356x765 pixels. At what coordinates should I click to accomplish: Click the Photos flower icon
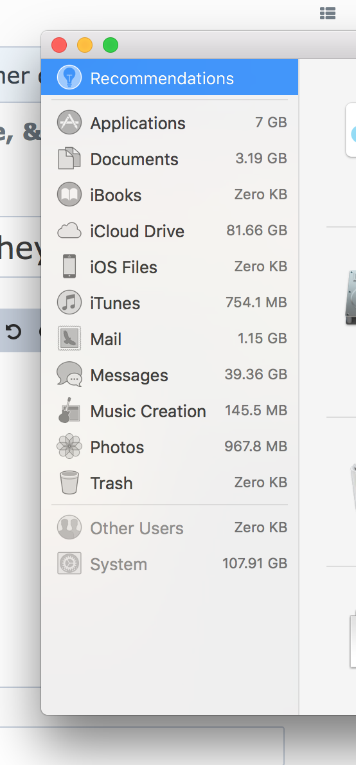(69, 446)
